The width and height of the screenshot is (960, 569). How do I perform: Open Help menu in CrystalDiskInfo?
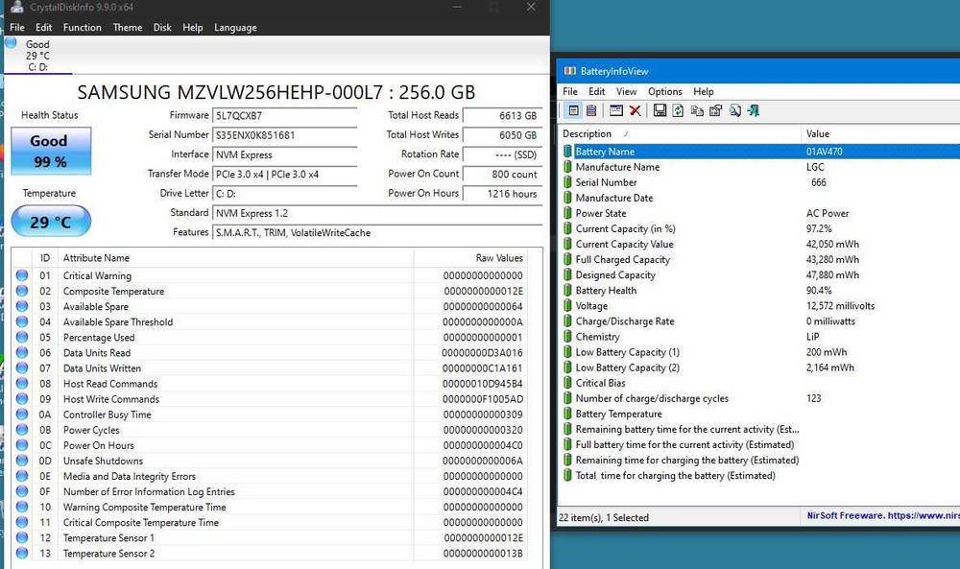pyautogui.click(x=192, y=28)
